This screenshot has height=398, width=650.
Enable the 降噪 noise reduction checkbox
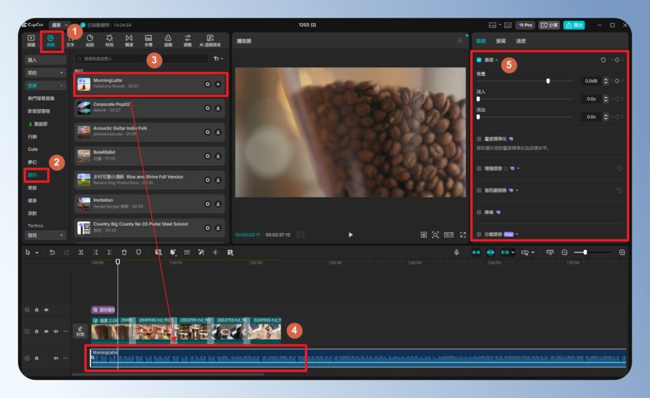(479, 212)
